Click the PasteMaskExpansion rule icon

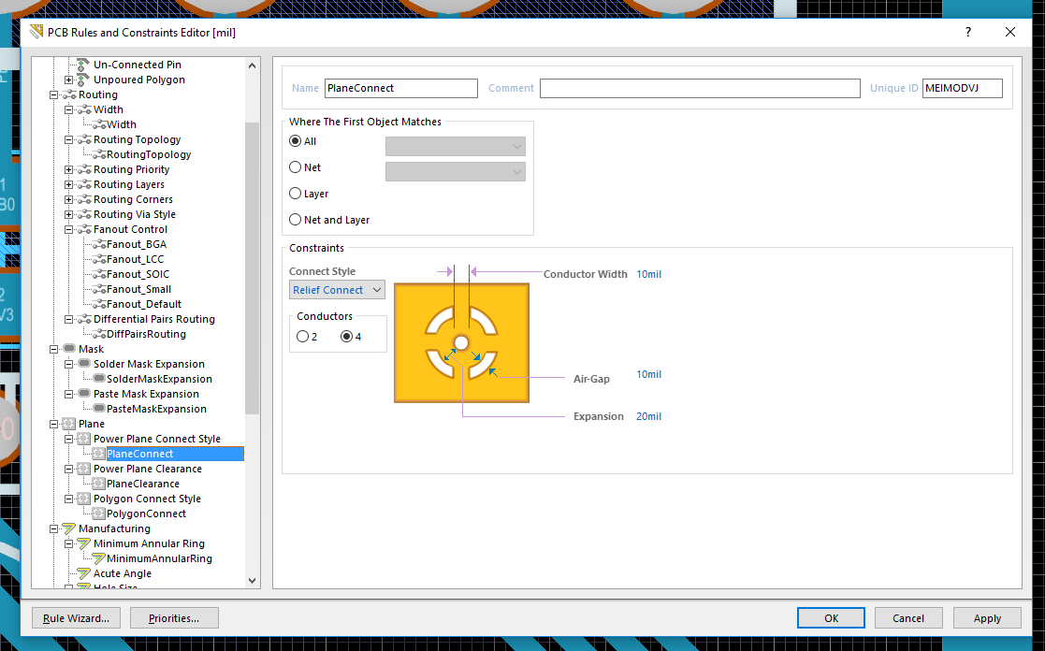pyautogui.click(x=99, y=409)
